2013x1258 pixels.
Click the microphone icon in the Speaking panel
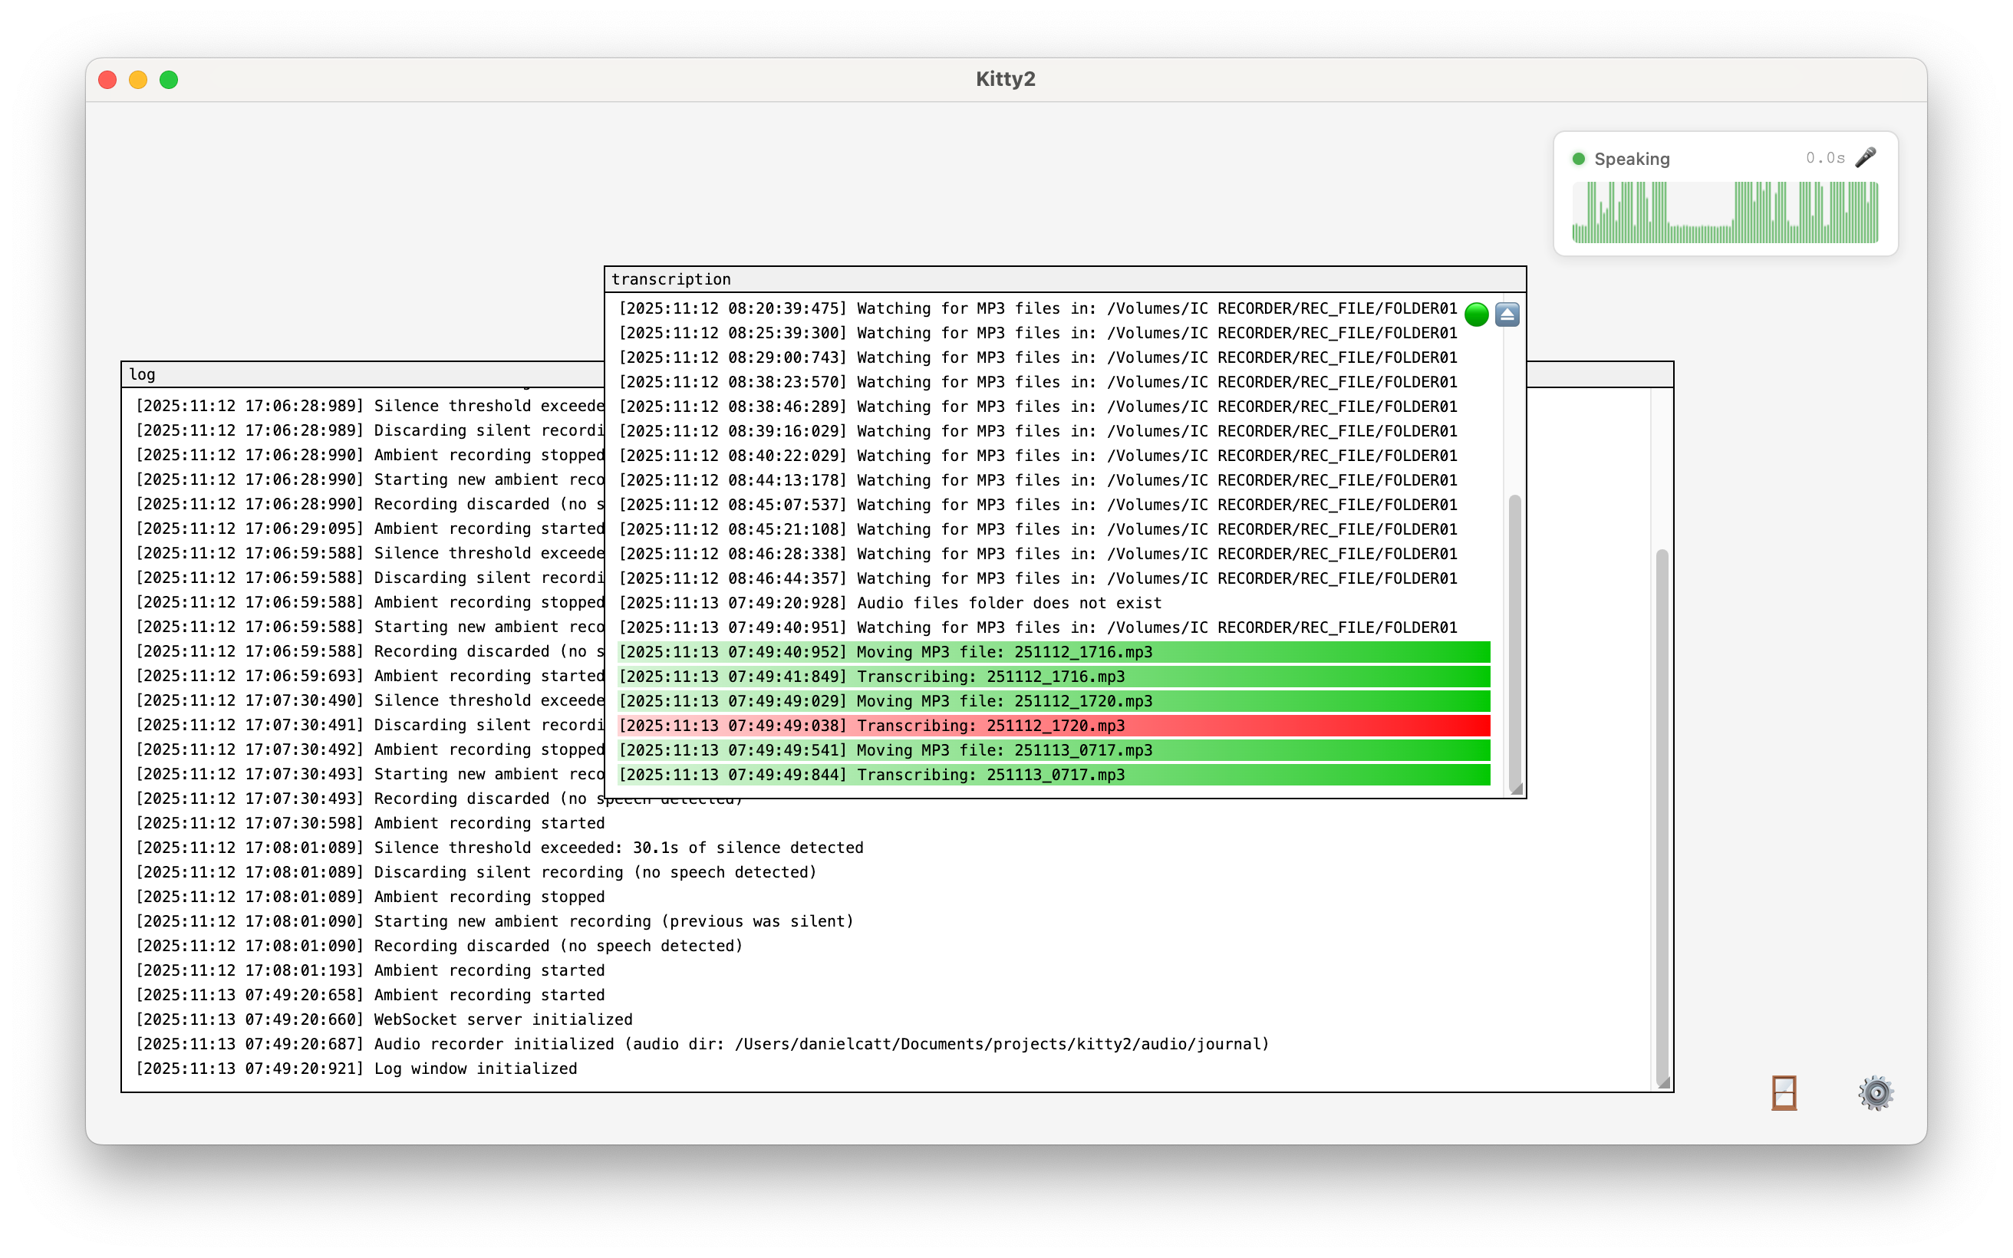[1866, 157]
